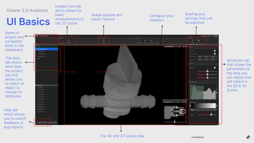Toggle the slice plane switch above sliders
254x143 pixels.
[214, 68]
